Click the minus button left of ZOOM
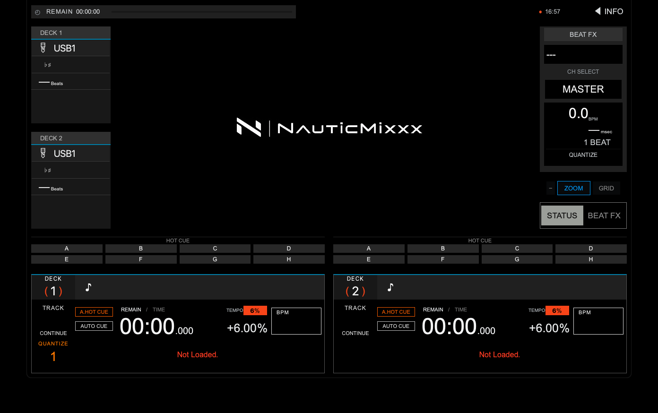 pos(551,188)
